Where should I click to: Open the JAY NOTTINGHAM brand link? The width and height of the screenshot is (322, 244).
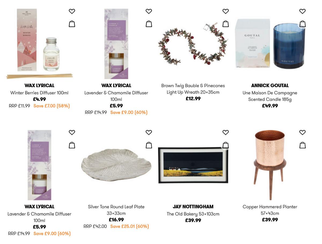[x=193, y=207]
